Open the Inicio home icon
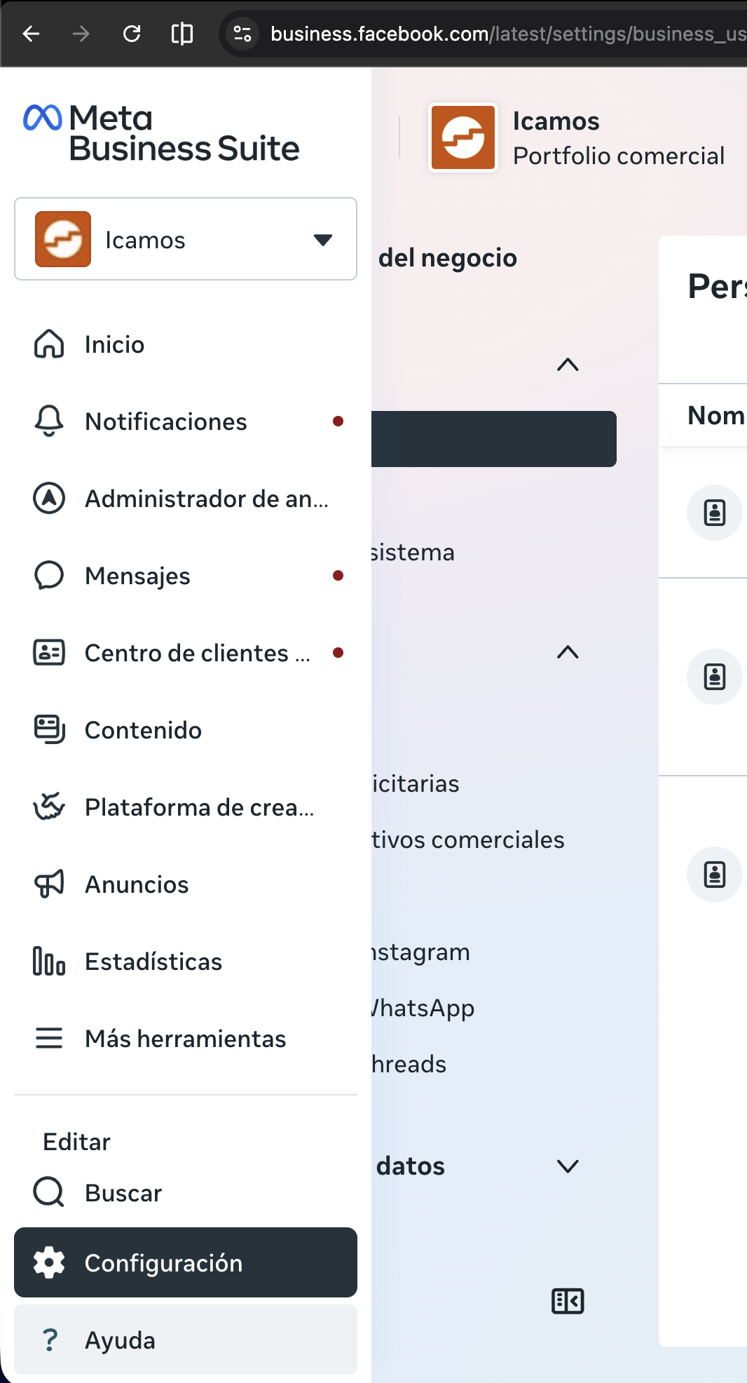 click(49, 344)
